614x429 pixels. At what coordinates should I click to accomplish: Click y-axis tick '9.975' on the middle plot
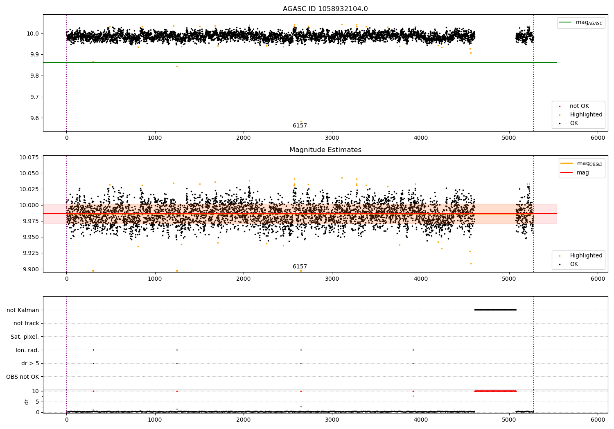click(31, 221)
